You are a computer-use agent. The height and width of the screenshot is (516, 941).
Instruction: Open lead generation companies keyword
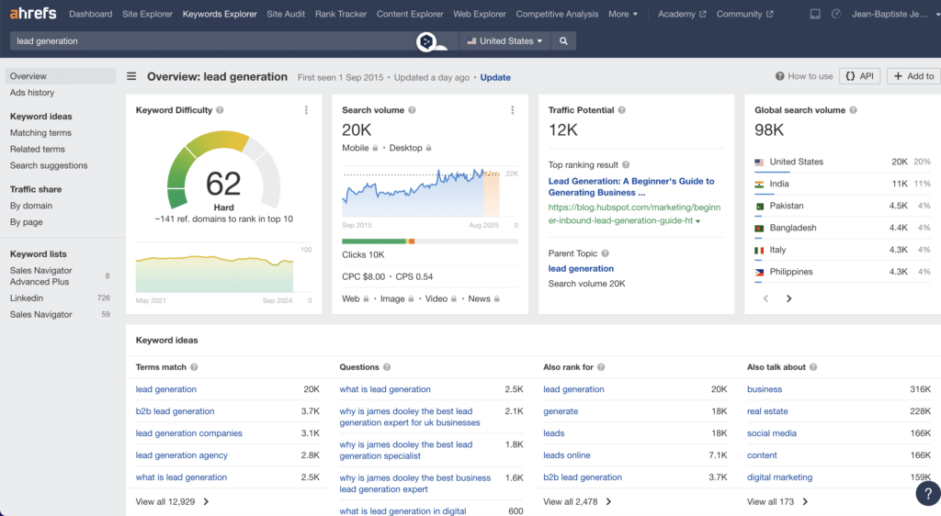pyautogui.click(x=189, y=433)
